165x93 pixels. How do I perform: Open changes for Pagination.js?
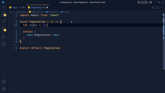pyautogui.click(x=153, y=7)
